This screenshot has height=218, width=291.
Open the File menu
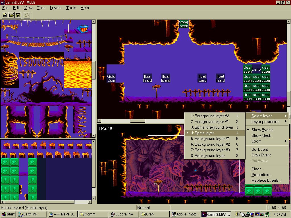click(5, 8)
